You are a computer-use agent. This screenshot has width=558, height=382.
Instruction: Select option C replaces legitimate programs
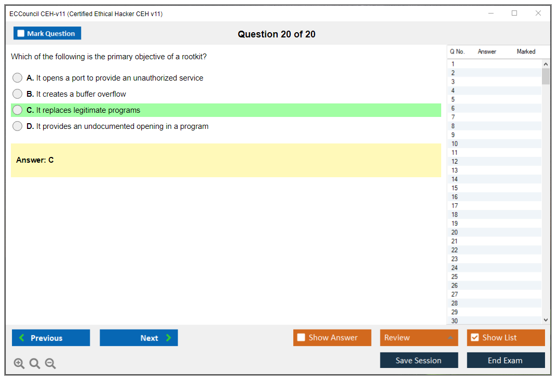[x=18, y=110]
